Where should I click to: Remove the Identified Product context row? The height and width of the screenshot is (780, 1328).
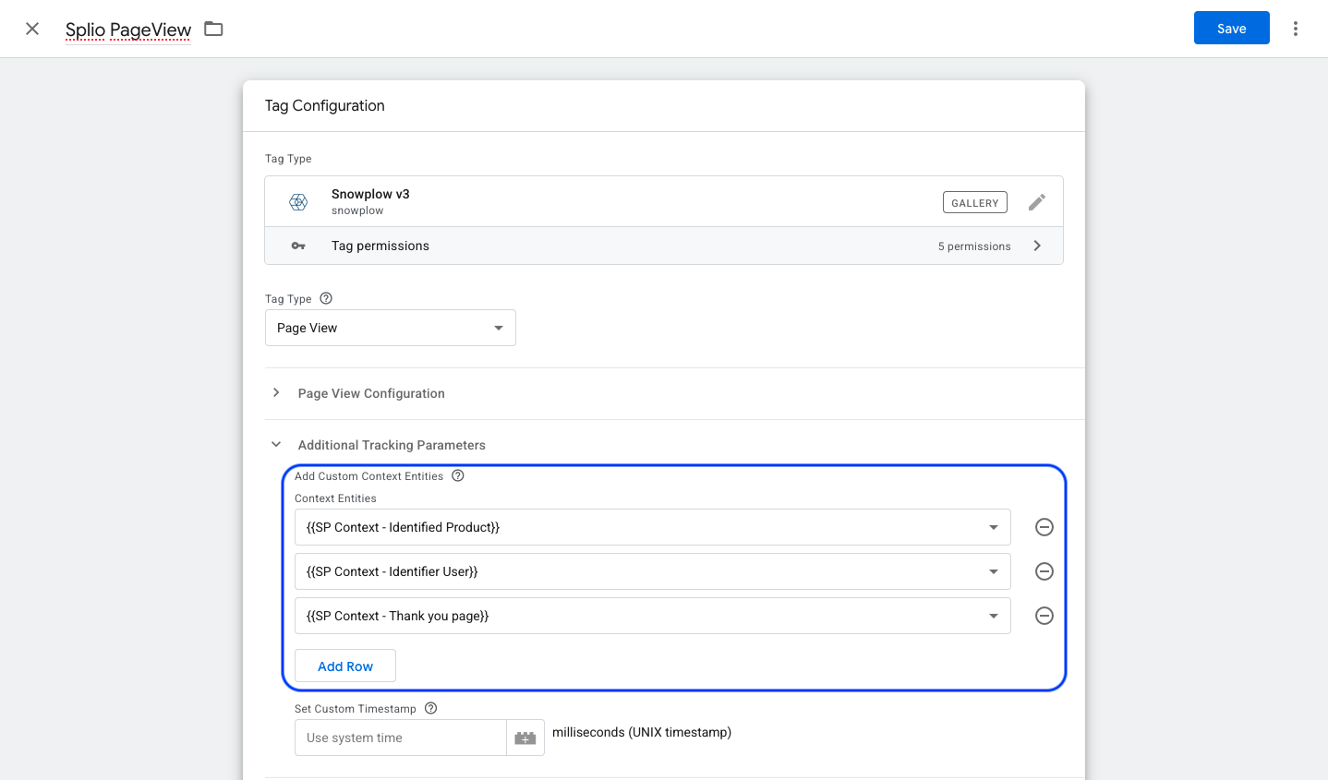[x=1044, y=527]
